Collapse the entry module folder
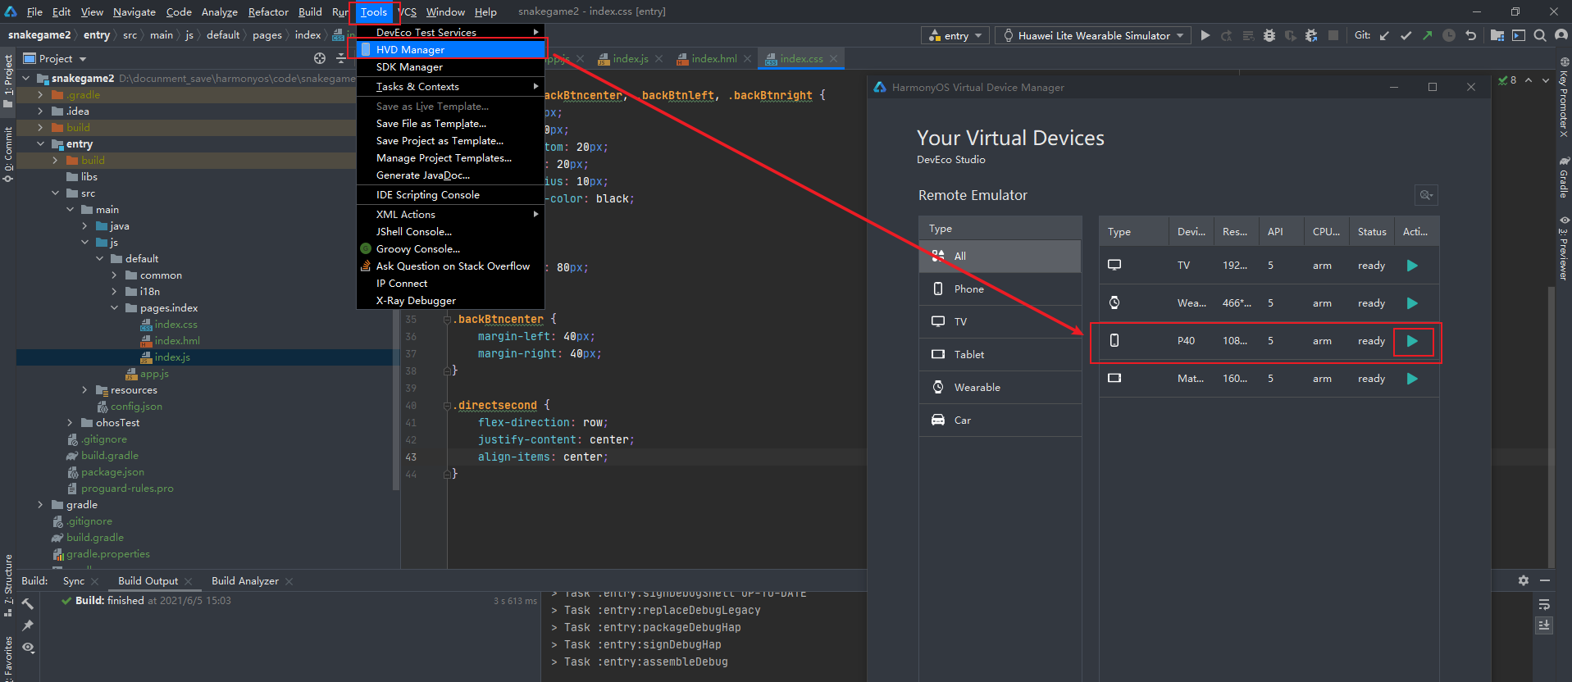 coord(40,143)
